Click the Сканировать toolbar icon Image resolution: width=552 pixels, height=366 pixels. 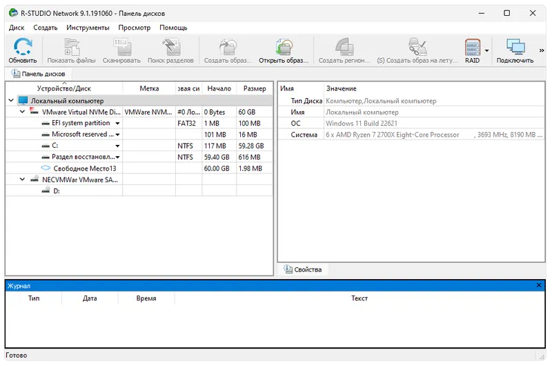coord(122,47)
